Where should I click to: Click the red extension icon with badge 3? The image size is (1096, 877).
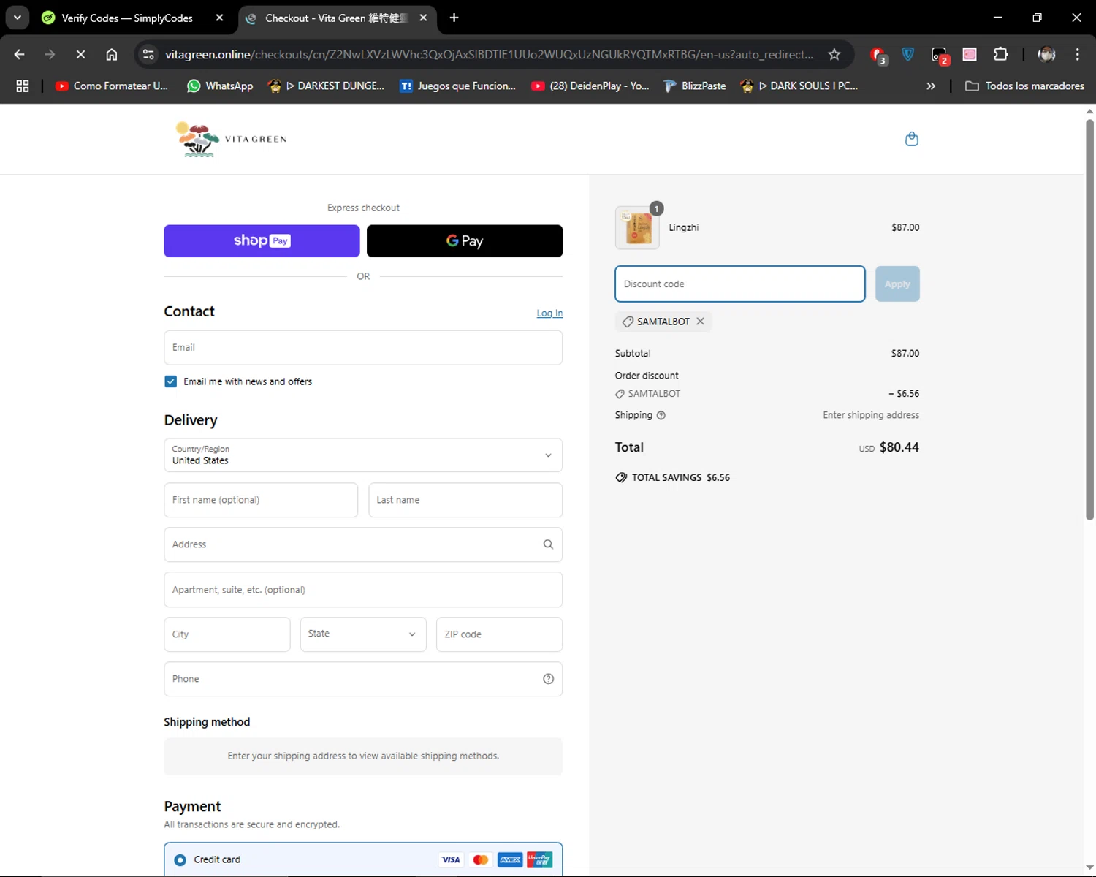click(x=879, y=55)
